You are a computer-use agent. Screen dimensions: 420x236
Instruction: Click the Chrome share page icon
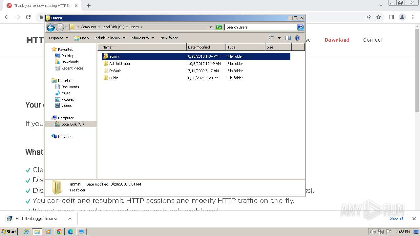point(368,17)
